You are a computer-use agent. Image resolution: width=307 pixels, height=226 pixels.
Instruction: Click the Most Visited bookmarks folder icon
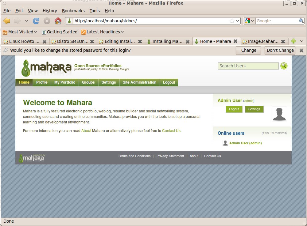(x=5, y=32)
